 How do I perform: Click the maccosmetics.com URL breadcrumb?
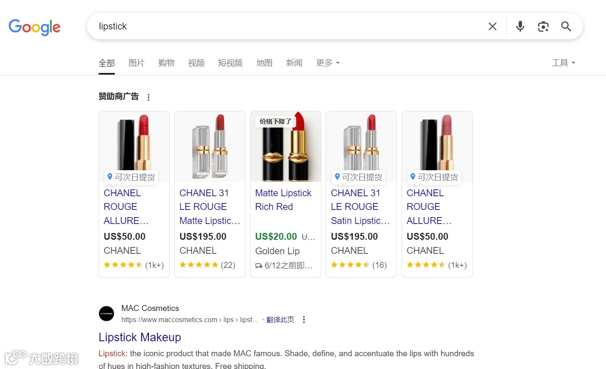[x=189, y=320]
